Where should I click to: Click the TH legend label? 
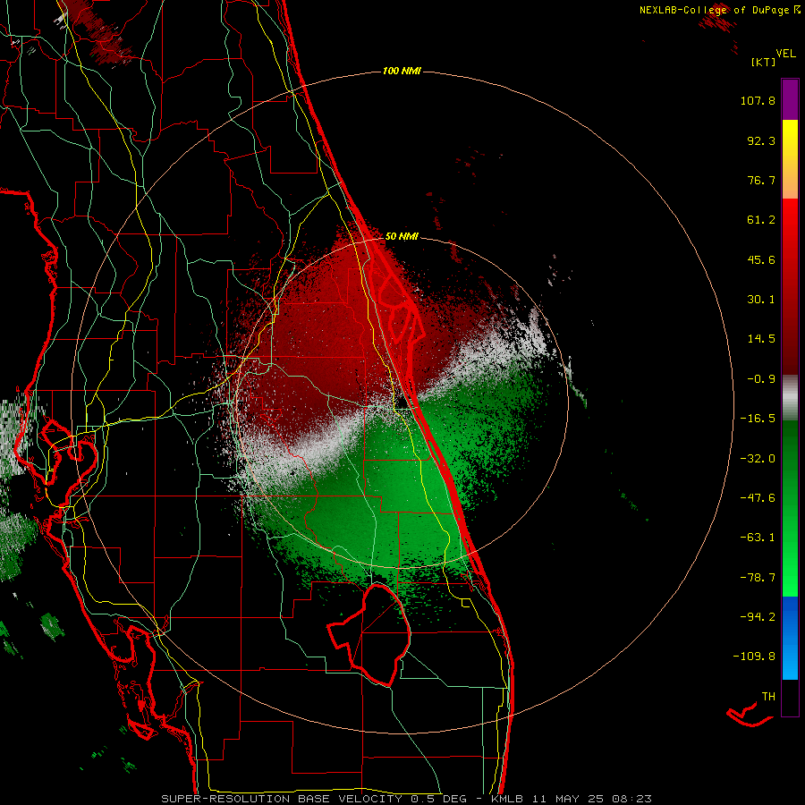pos(768,697)
